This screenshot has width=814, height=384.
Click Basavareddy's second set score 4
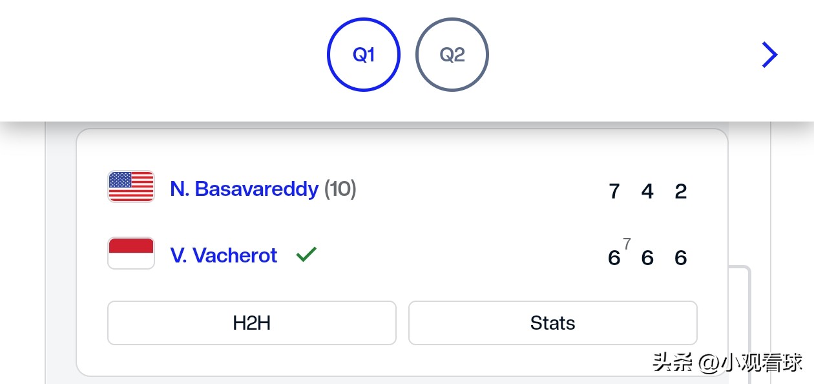pyautogui.click(x=647, y=191)
